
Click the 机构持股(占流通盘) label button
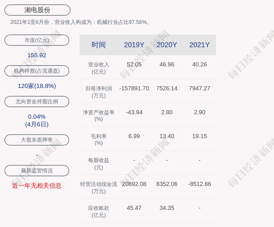37,71
